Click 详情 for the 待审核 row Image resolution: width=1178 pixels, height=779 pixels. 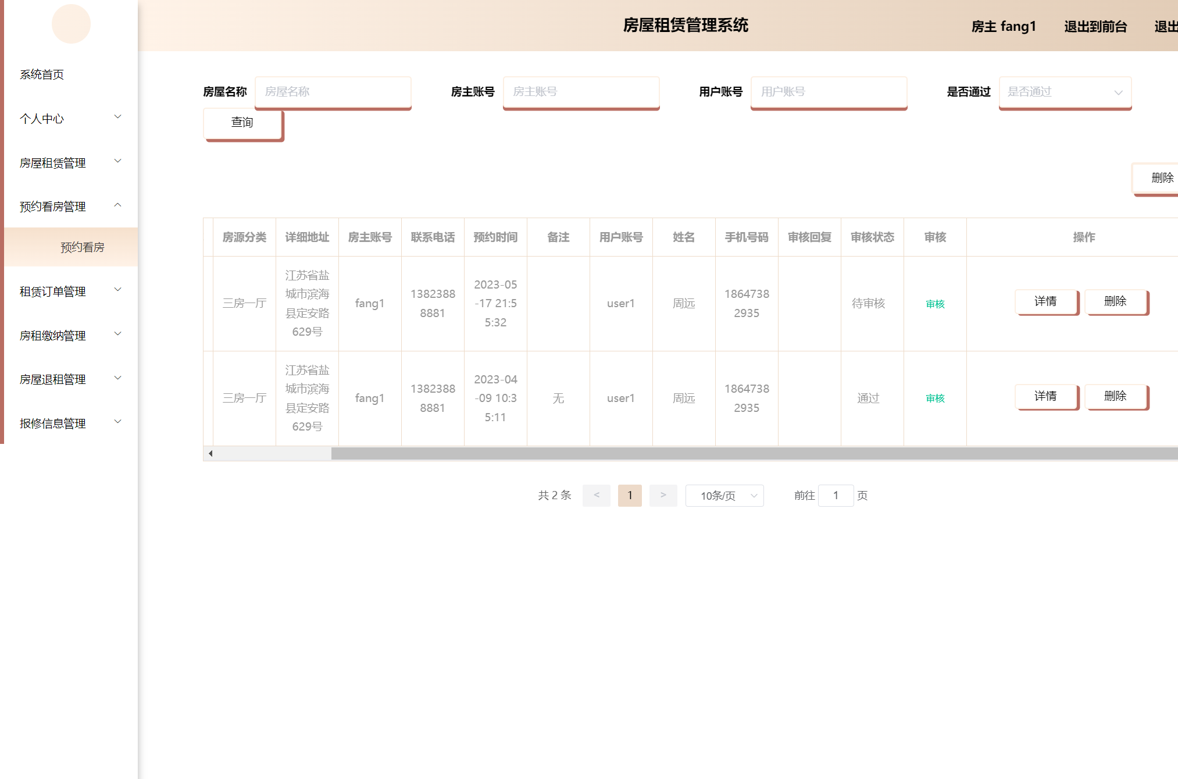tap(1045, 301)
